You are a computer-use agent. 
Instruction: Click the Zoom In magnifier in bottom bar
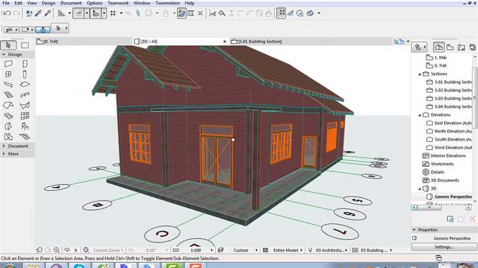pyautogui.click(x=57, y=250)
